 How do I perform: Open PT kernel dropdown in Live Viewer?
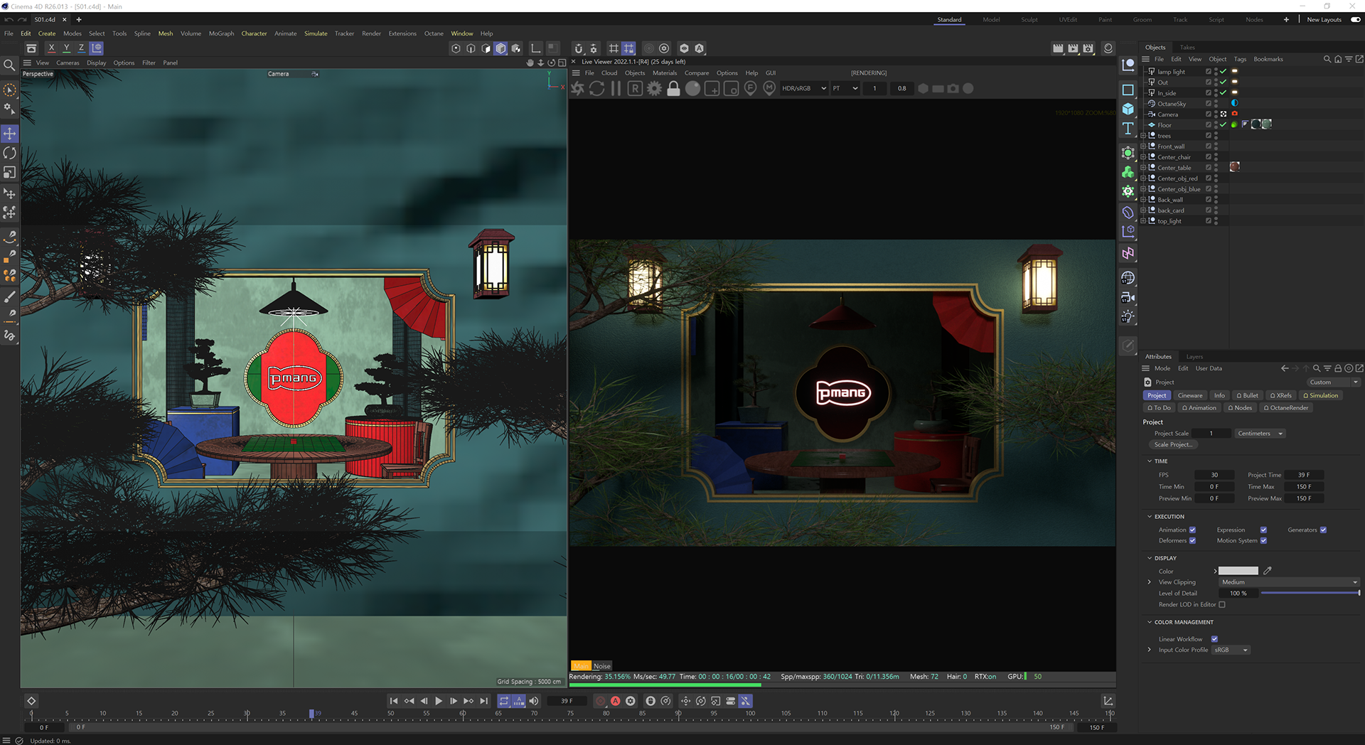[845, 89]
